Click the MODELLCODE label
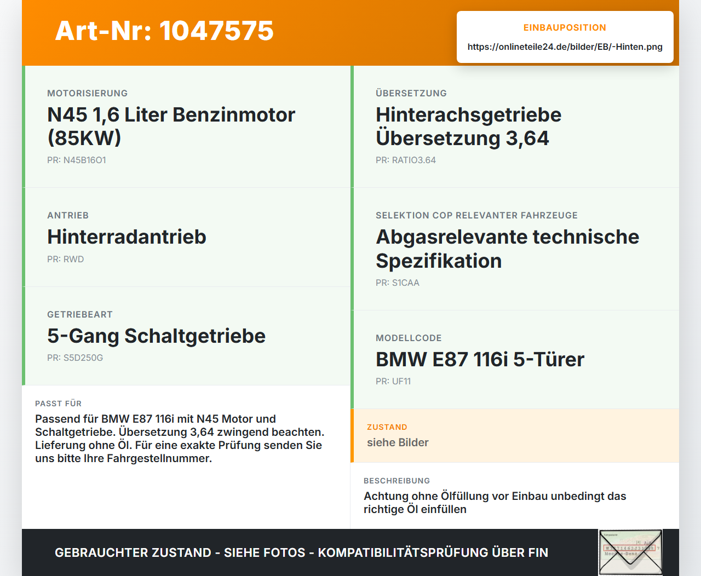Viewport: 701px width, 576px height. click(x=409, y=338)
